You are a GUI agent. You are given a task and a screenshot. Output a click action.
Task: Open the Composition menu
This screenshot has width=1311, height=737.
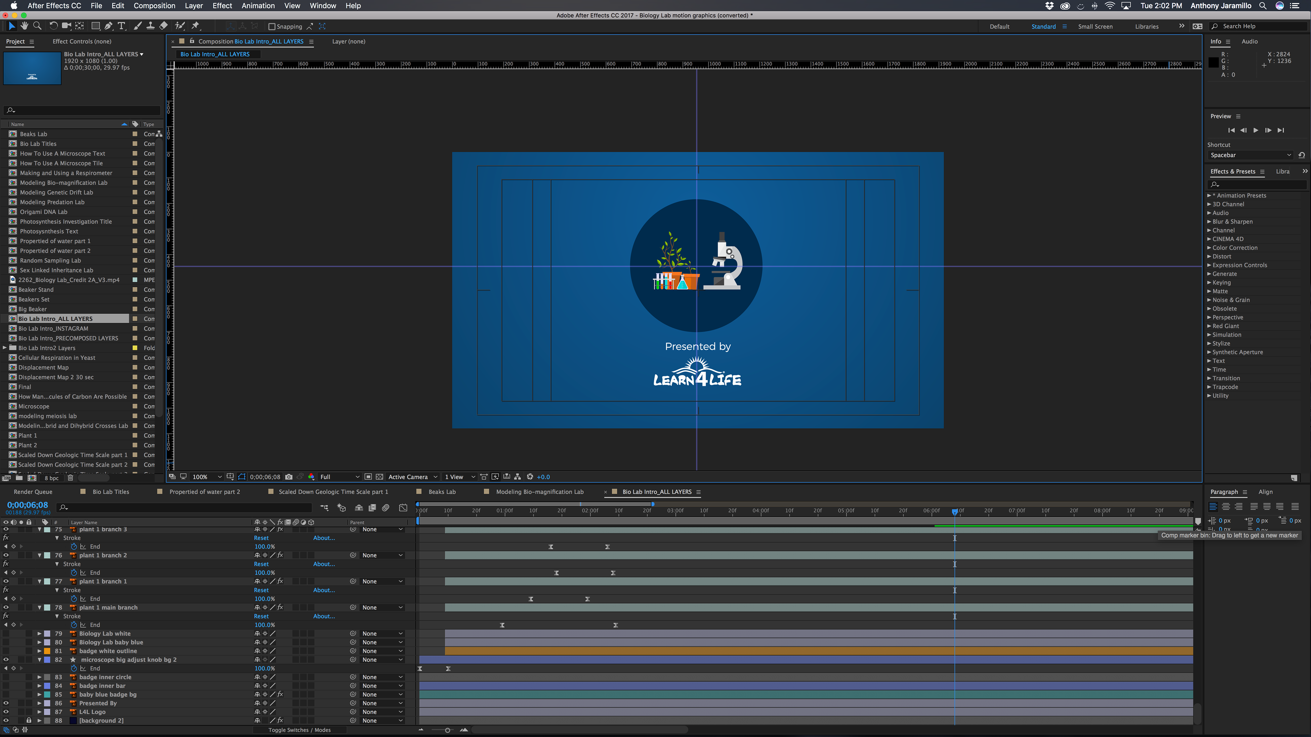click(x=154, y=5)
